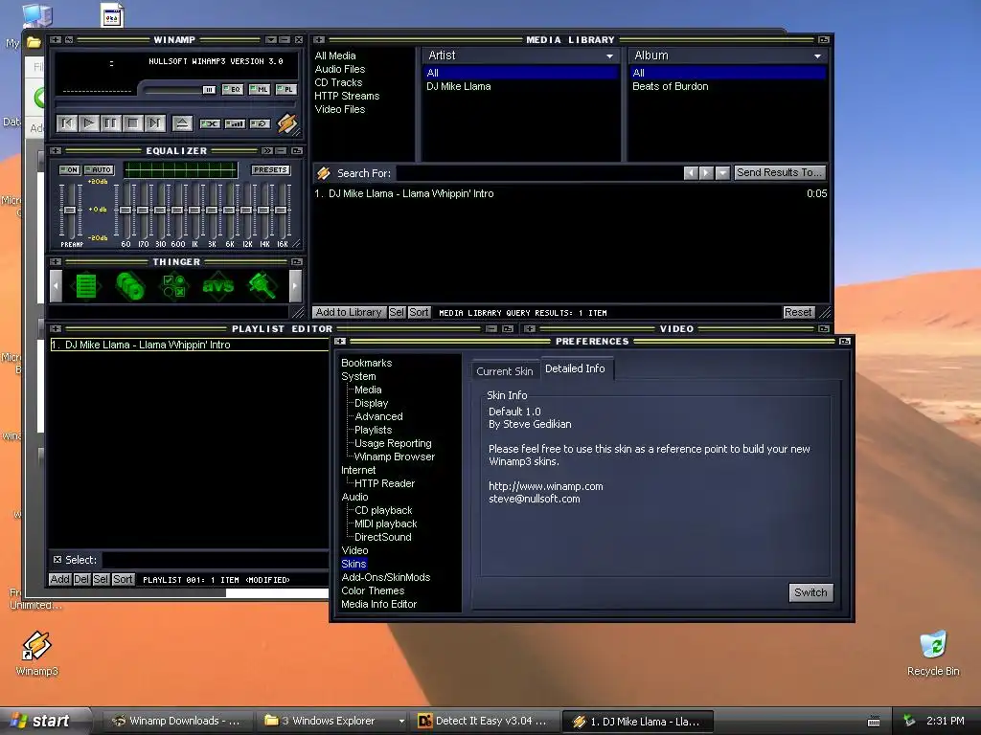Image resolution: width=981 pixels, height=735 pixels.
Task: Click the playlist editor Del button
Action: tap(81, 579)
